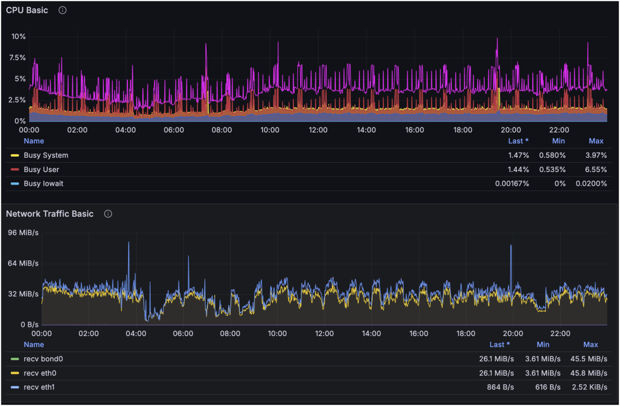This screenshot has height=406, width=620.
Task: Open the CPU Basic panel title menu
Action: click(27, 10)
